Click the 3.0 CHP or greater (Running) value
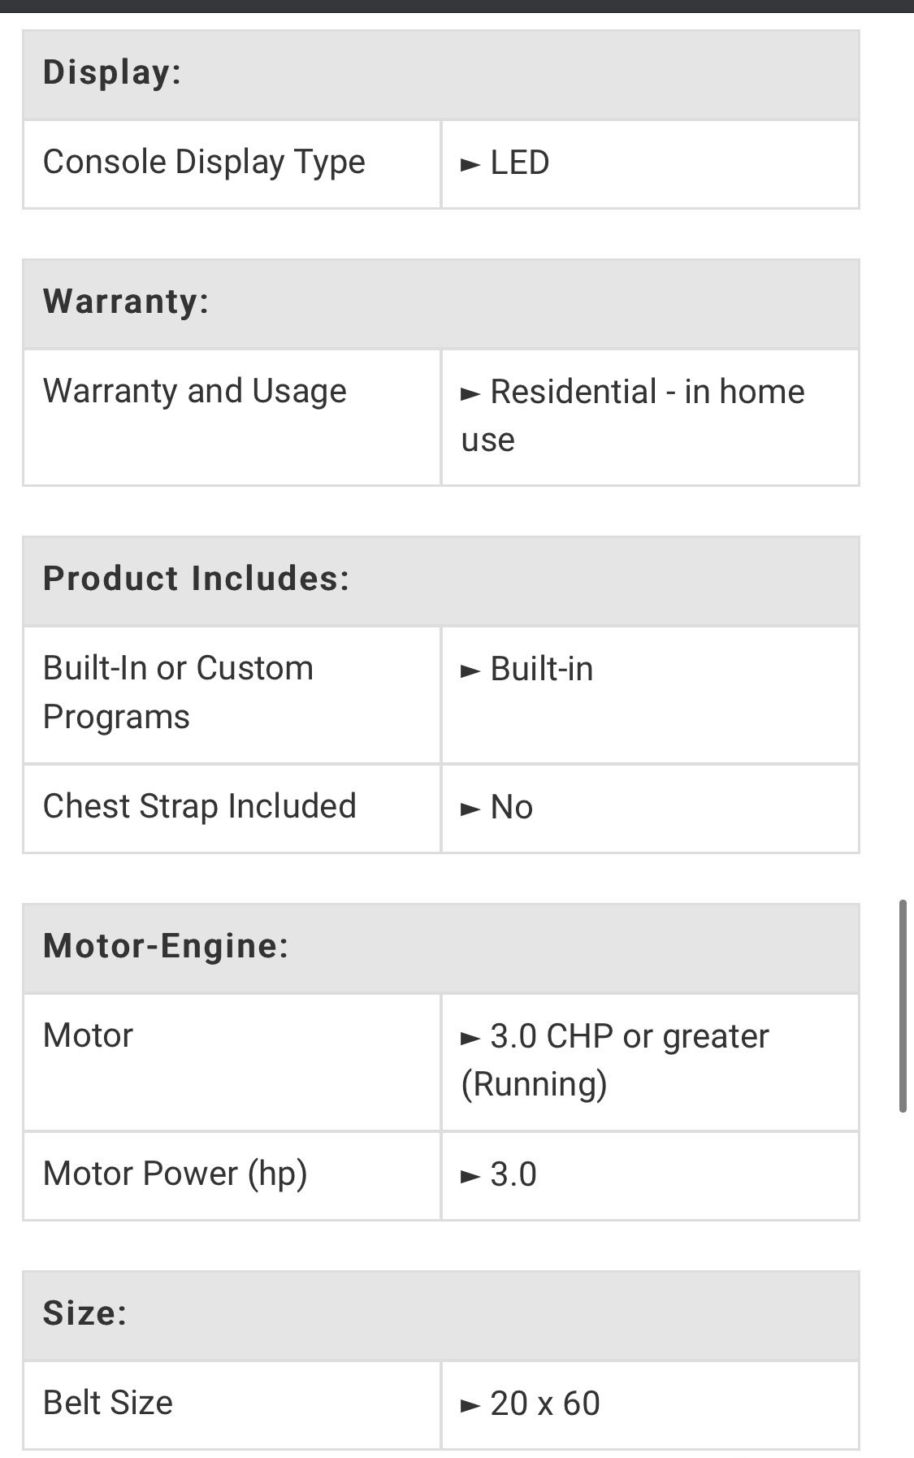914x1458 pixels. pos(614,1061)
